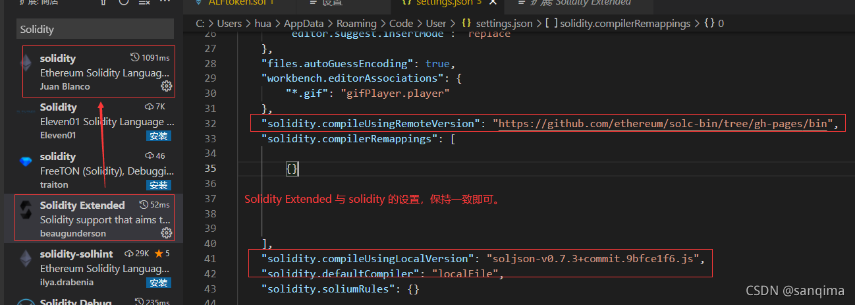The image size is (855, 305).
Task: Click the soljson-v0.7.3+commit.9bfce1f6.js value
Action: [x=593, y=259]
